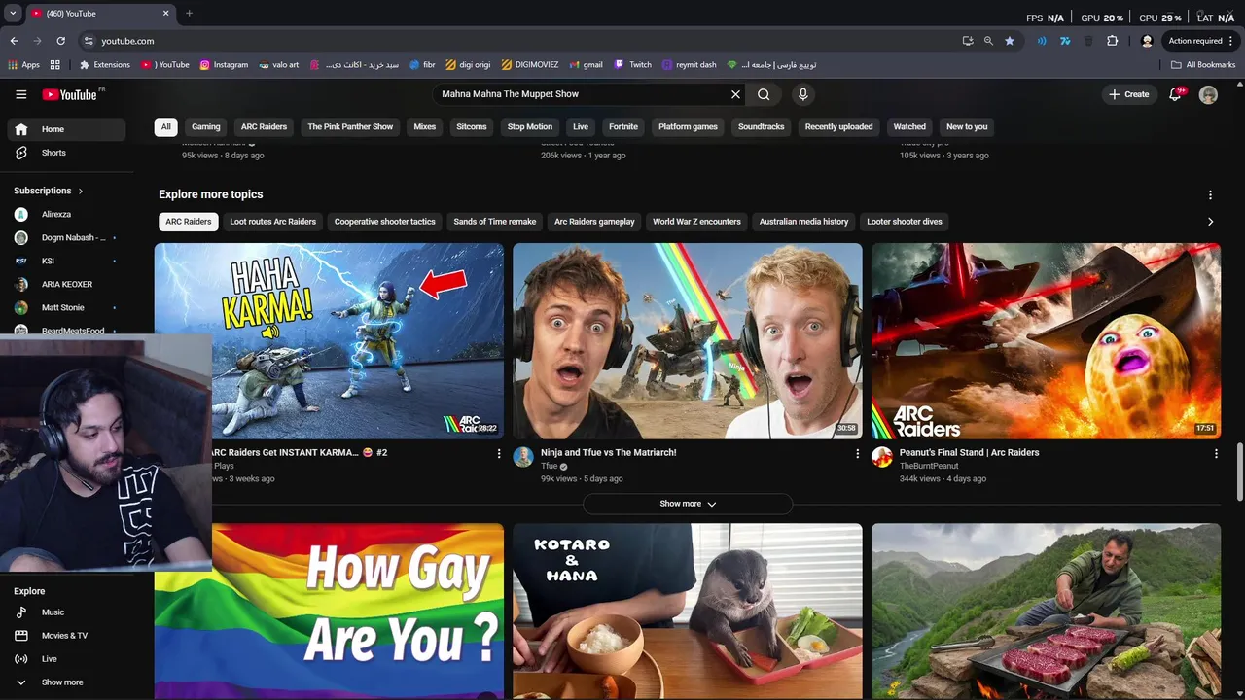Screen dimensions: 1245x700
Task: Start voice search with the microphone icon
Action: click(x=802, y=94)
